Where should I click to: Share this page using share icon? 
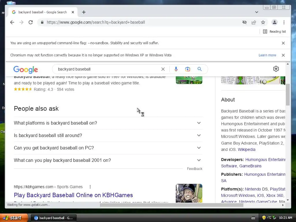point(254,22)
